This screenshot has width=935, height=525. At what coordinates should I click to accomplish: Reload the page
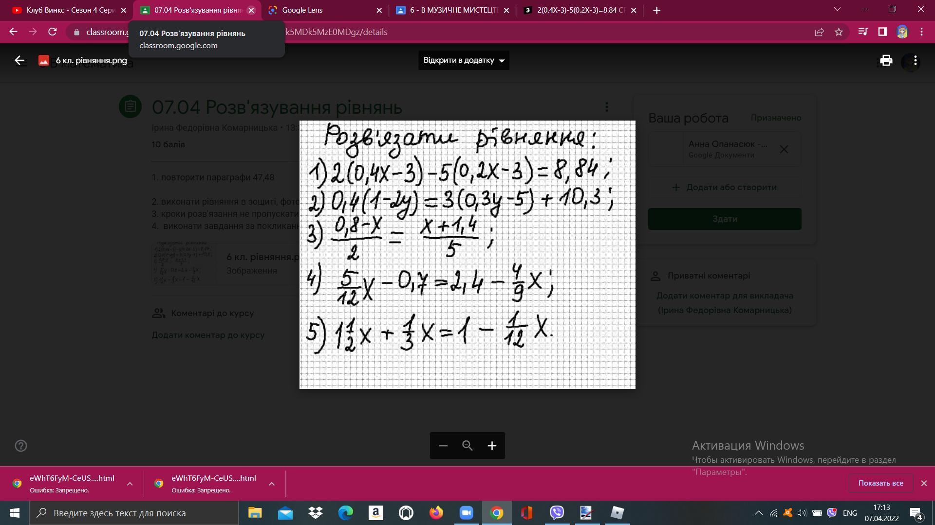tap(53, 32)
